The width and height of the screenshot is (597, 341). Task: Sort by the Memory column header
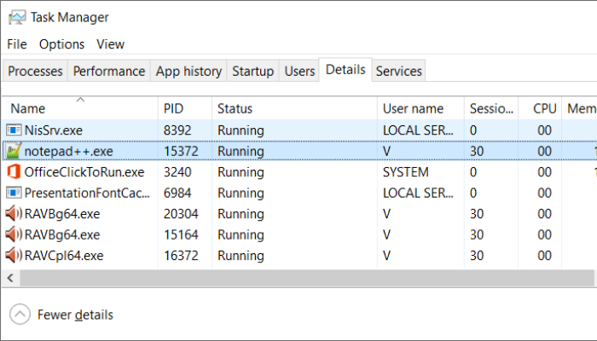[x=579, y=108]
